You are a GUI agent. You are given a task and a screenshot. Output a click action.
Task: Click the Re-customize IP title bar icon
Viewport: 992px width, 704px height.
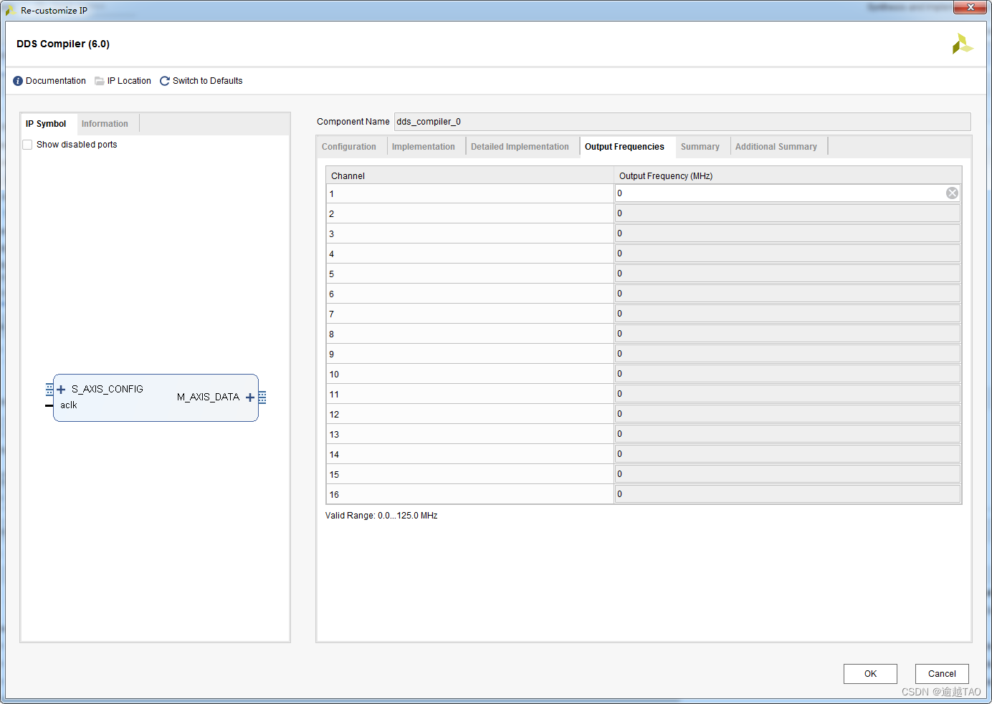pyautogui.click(x=10, y=10)
